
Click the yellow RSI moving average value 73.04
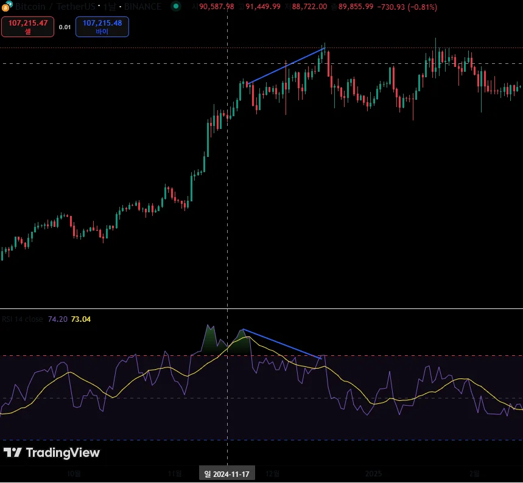coord(81,319)
